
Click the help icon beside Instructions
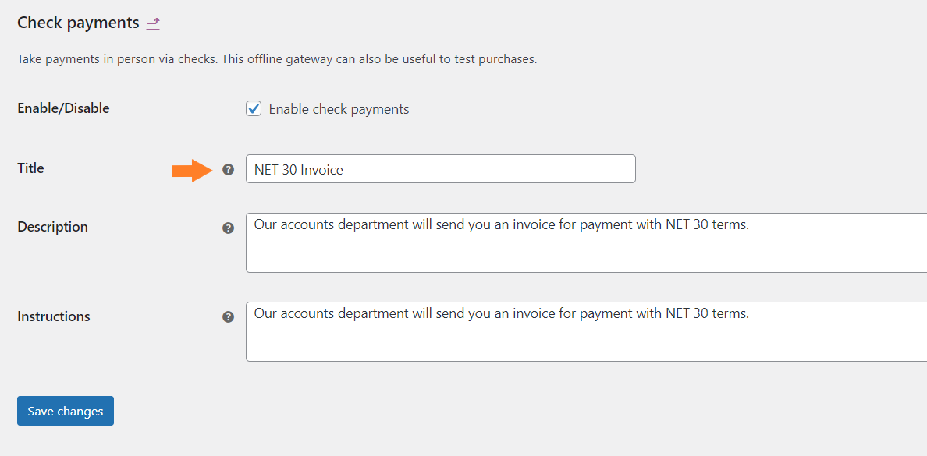pos(228,317)
